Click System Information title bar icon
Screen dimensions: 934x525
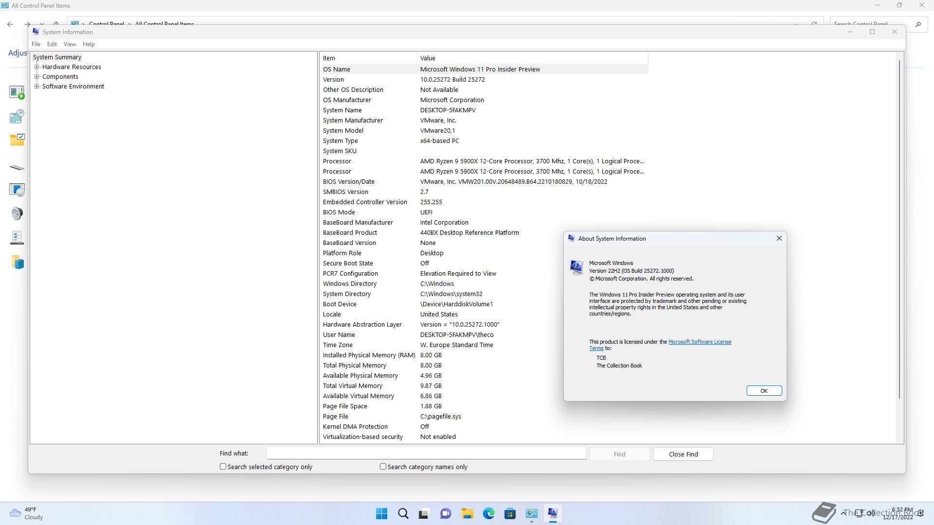click(36, 32)
